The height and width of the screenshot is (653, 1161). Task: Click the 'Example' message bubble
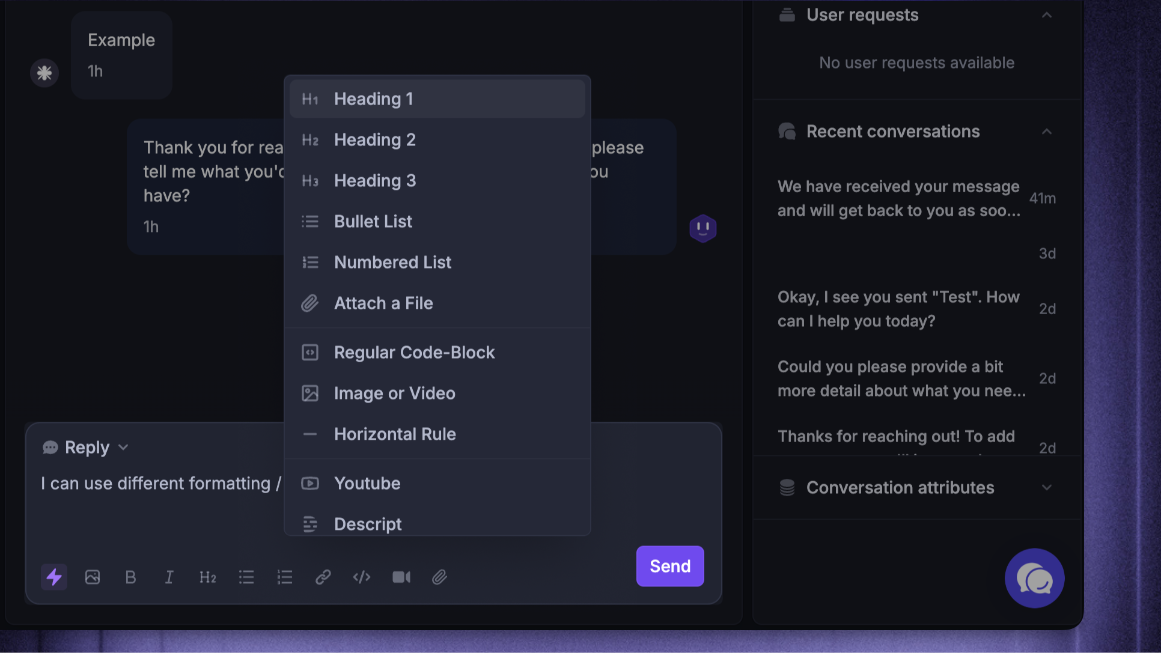[x=121, y=55]
